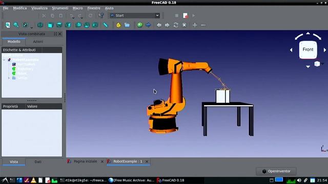Open the terminal window in taskbar

(x=83, y=180)
